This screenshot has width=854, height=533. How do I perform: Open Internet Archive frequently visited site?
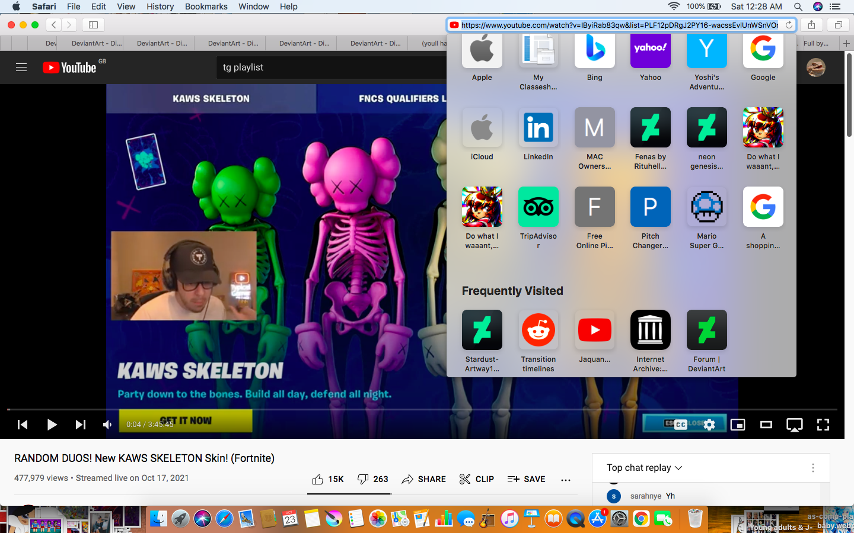tap(651, 330)
